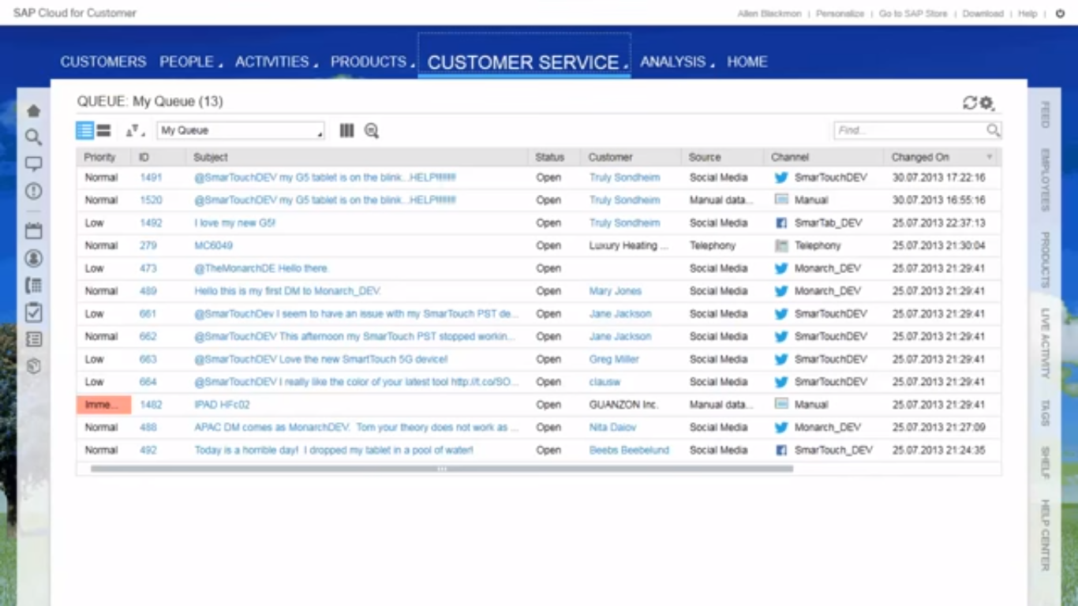Open the column chooser icon
Viewport: 1078px width, 606px height.
tap(346, 130)
